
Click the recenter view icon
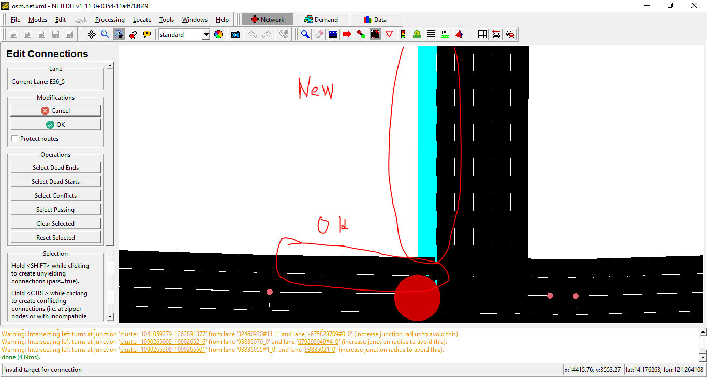tap(91, 35)
